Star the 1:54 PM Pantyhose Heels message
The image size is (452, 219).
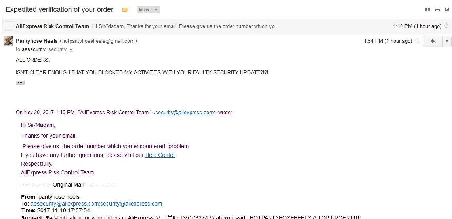[x=417, y=41]
